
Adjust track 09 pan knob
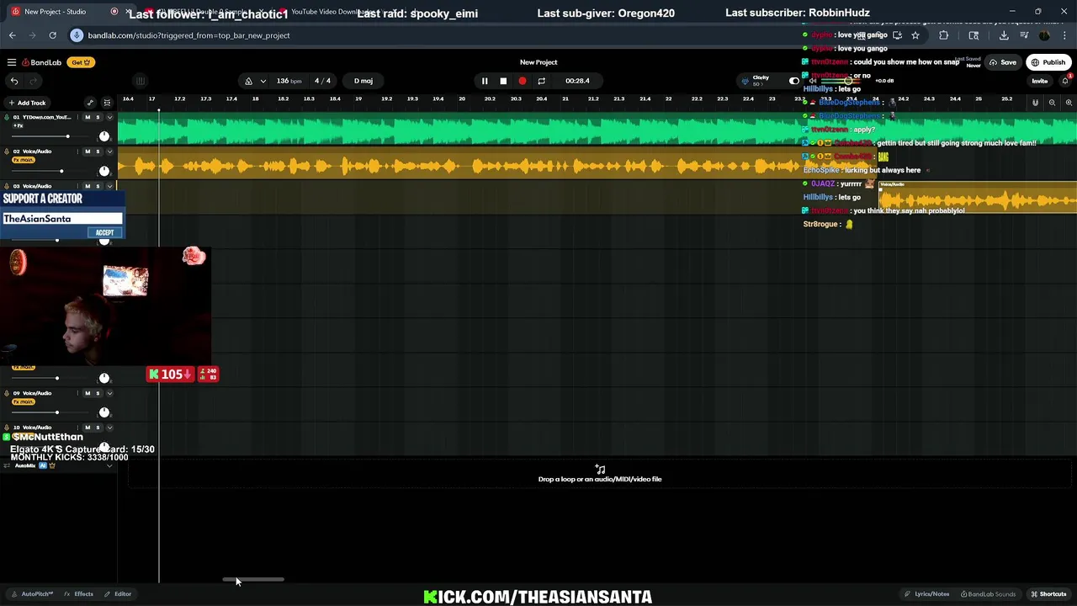pyautogui.click(x=104, y=412)
